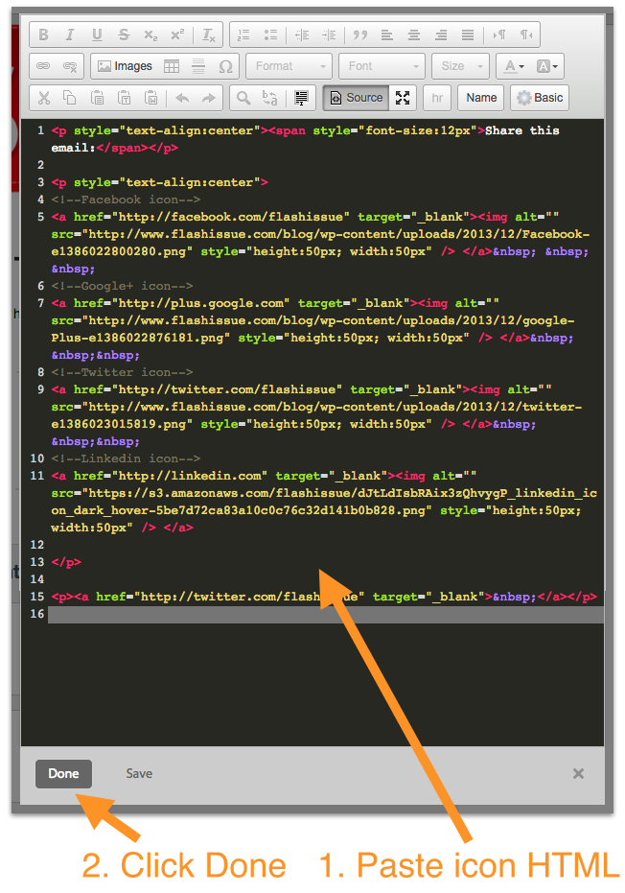Decrease the indent

302,35
